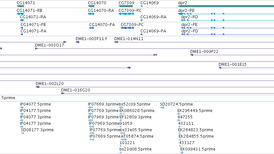This screenshot has height=154, width=274.
Task: Click the teal dpr2 gene span bar
Action: (x=226, y=6)
